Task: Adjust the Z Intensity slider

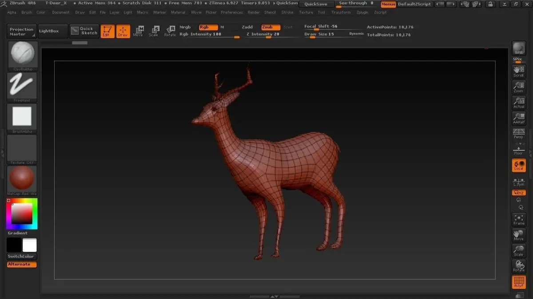Action: [x=270, y=35]
